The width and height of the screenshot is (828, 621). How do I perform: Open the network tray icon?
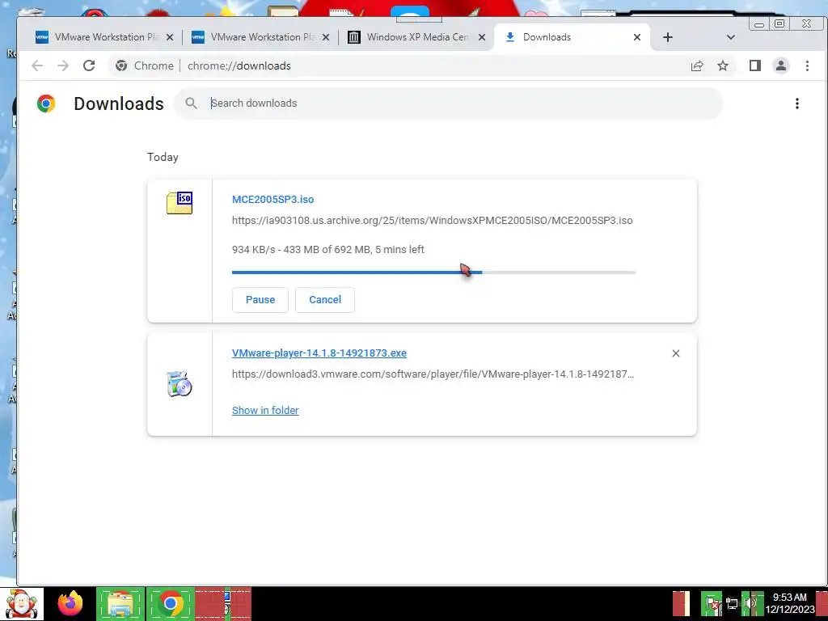coord(732,603)
